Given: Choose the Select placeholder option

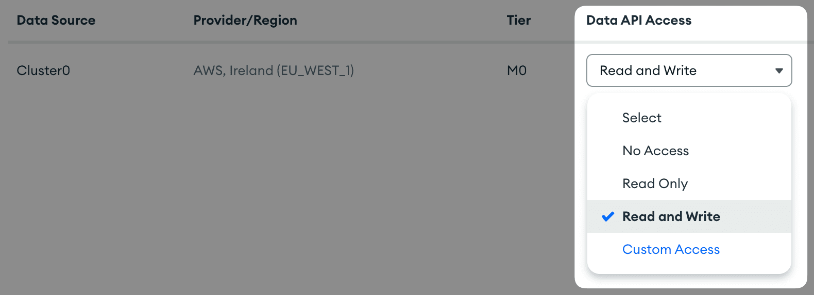Looking at the screenshot, I should pyautogui.click(x=641, y=118).
